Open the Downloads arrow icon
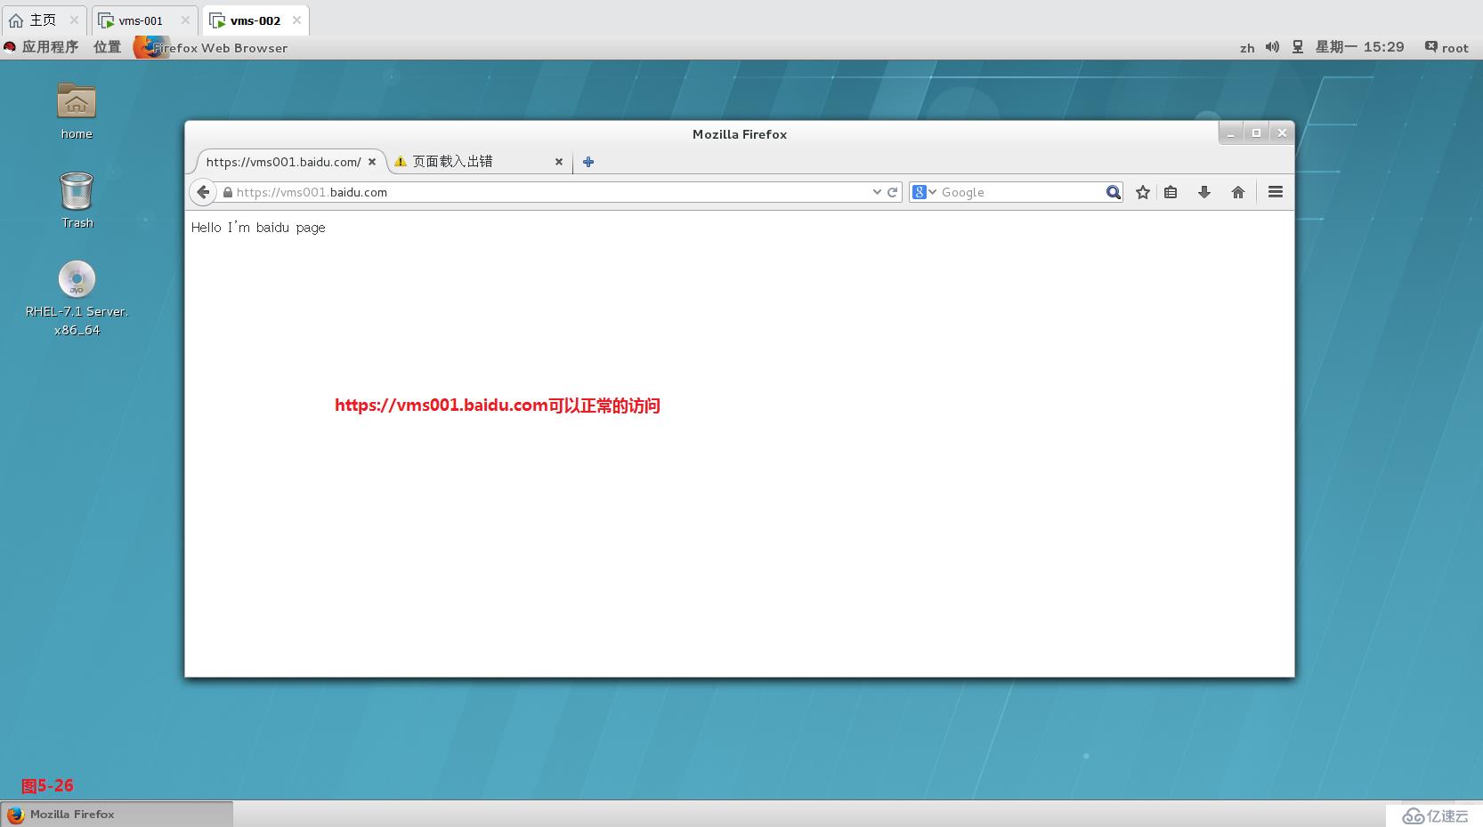The width and height of the screenshot is (1483, 827). pos(1204,192)
